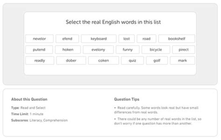Select the word 'mark'
Image resolution: width=221 pixels, height=140 pixels.
(182, 60)
